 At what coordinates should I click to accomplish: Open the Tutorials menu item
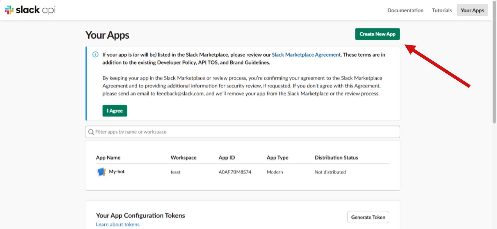pyautogui.click(x=442, y=10)
